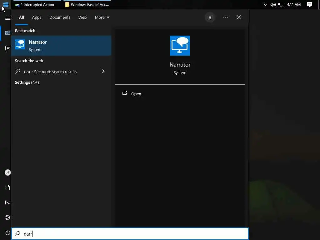The height and width of the screenshot is (240, 320).
Task: Click the Best match heading
Action: (x=25, y=31)
